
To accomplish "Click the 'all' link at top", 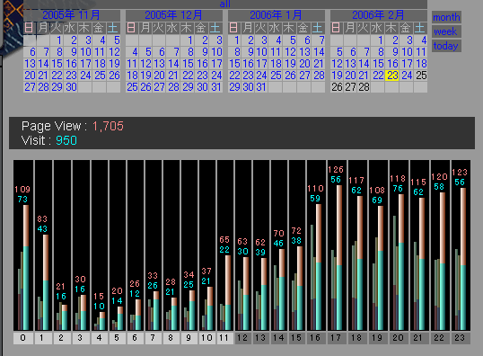I will coord(224,4).
